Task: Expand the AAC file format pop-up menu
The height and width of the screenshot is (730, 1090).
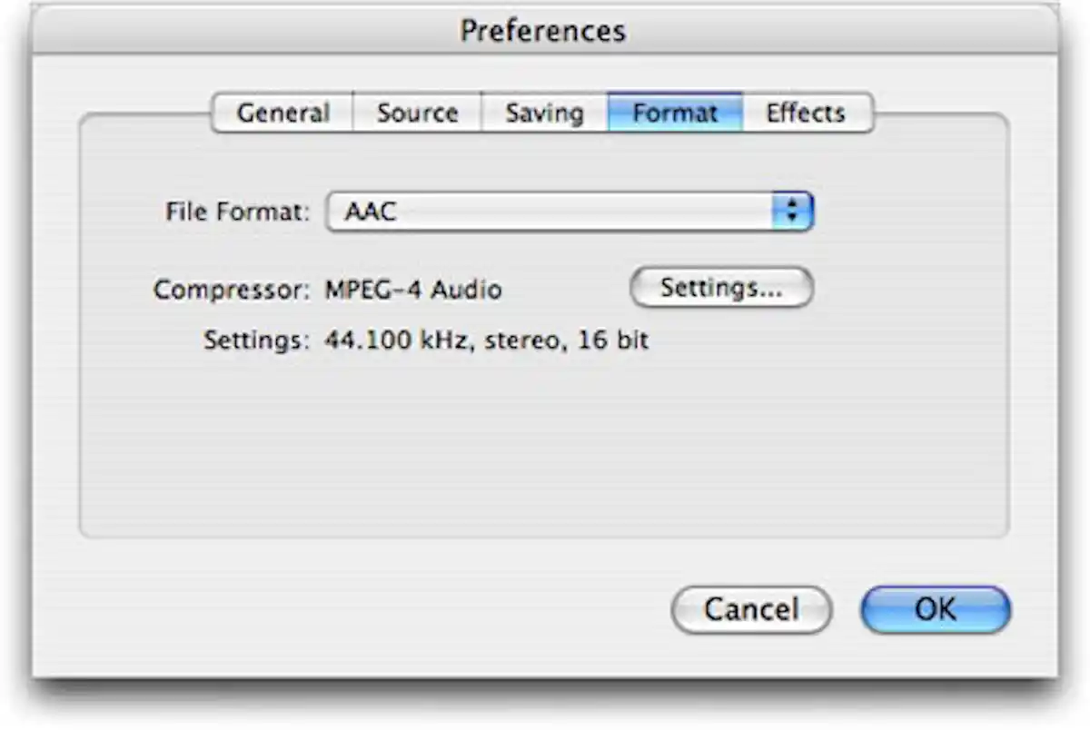Action: pyautogui.click(x=570, y=211)
